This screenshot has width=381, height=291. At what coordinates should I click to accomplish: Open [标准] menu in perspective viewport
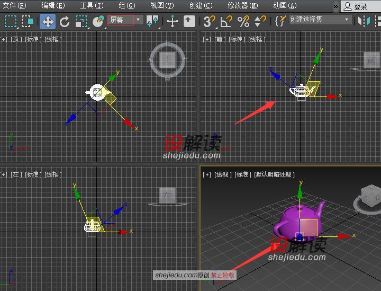(243, 174)
